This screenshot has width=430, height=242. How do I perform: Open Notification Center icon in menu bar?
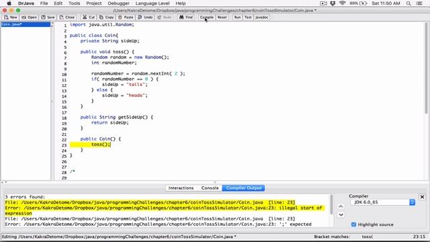pyautogui.click(x=419, y=3)
